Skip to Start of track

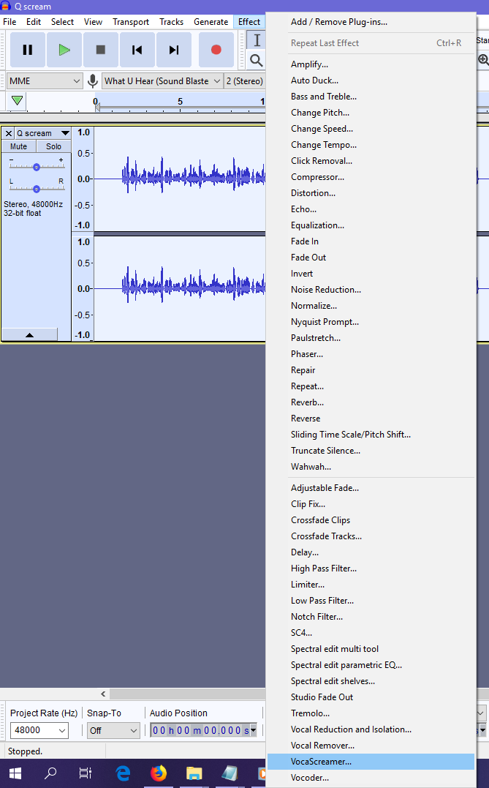pos(137,50)
